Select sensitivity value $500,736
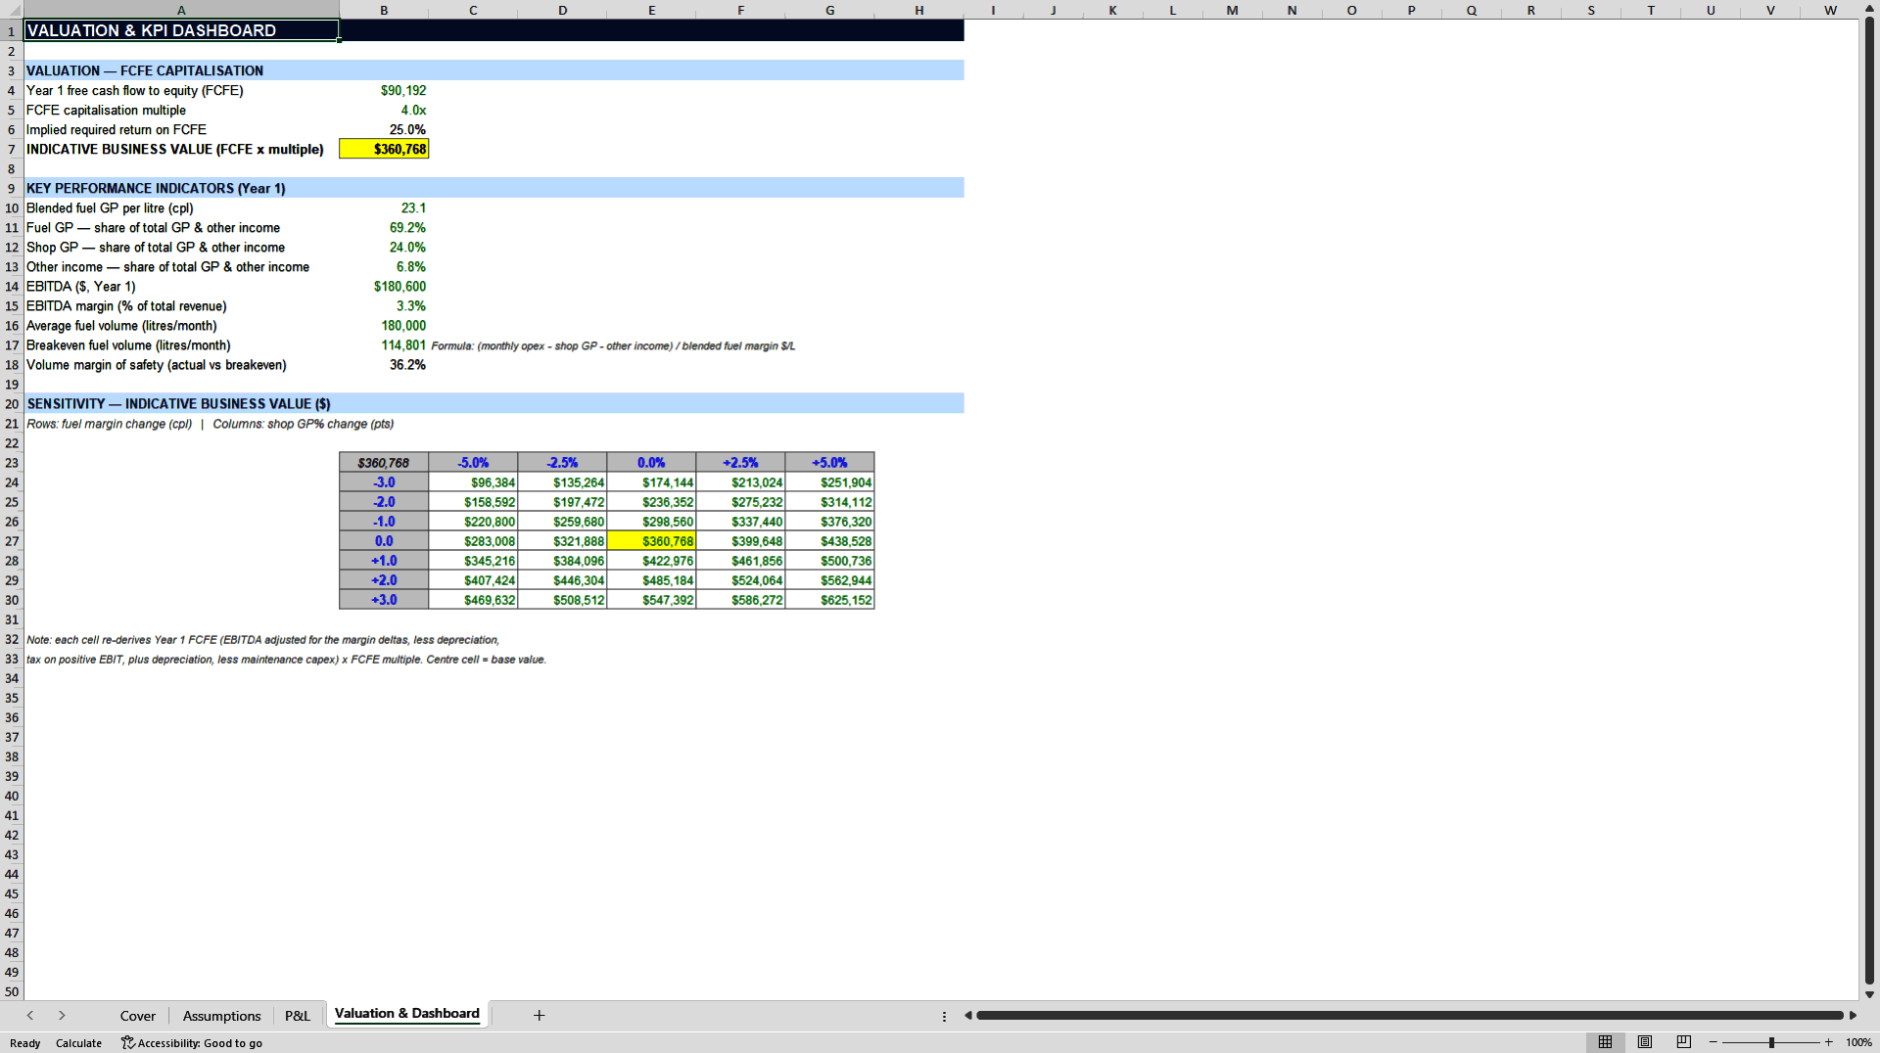The height and width of the screenshot is (1053, 1880). pos(829,560)
